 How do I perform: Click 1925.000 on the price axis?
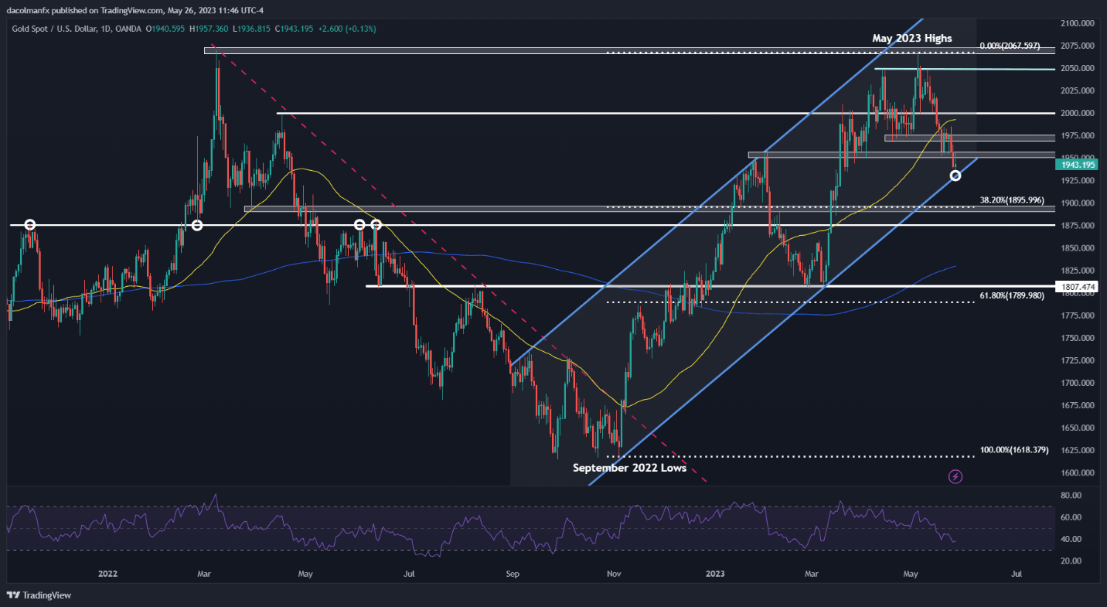(1079, 180)
